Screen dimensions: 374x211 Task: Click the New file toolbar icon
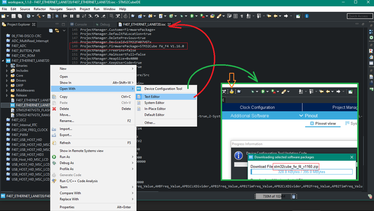(3, 16)
